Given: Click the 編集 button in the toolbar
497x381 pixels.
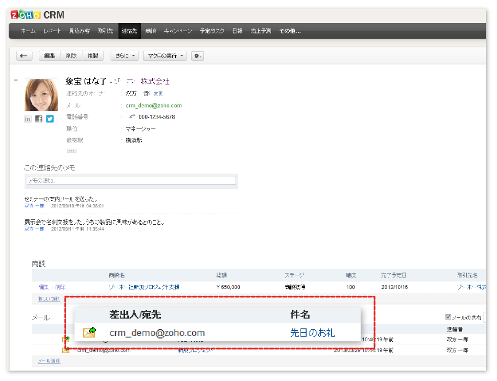Looking at the screenshot, I should [x=49, y=56].
